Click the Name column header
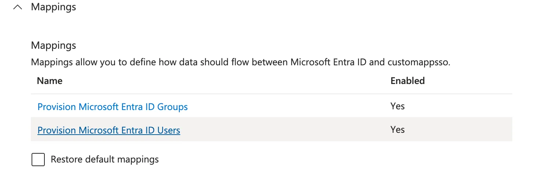This screenshot has height=179, width=560. click(50, 81)
